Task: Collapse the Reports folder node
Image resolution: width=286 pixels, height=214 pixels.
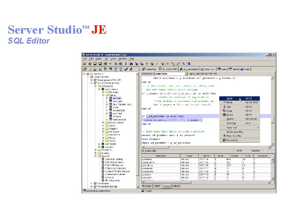Action: tap(96, 156)
